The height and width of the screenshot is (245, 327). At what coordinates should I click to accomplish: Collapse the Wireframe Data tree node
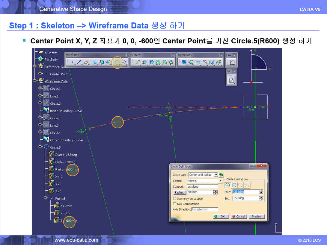pyautogui.click(x=35, y=81)
